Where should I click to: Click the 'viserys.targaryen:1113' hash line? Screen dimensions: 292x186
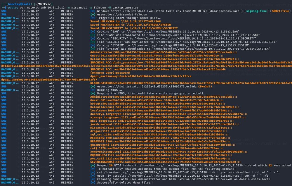168,117
